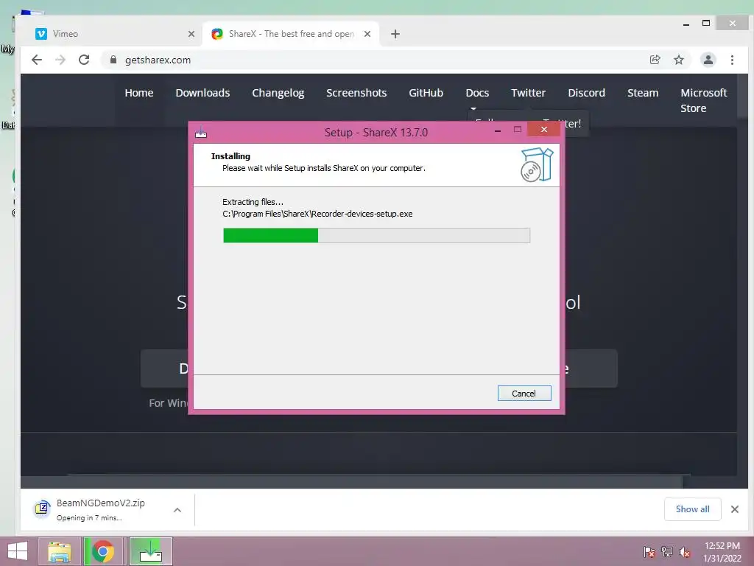754x566 pixels.
Task: Open the Microsoft Store nav link
Action: coord(703,100)
